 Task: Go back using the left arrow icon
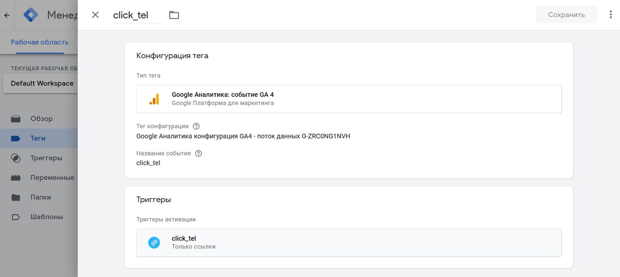pos(7,15)
